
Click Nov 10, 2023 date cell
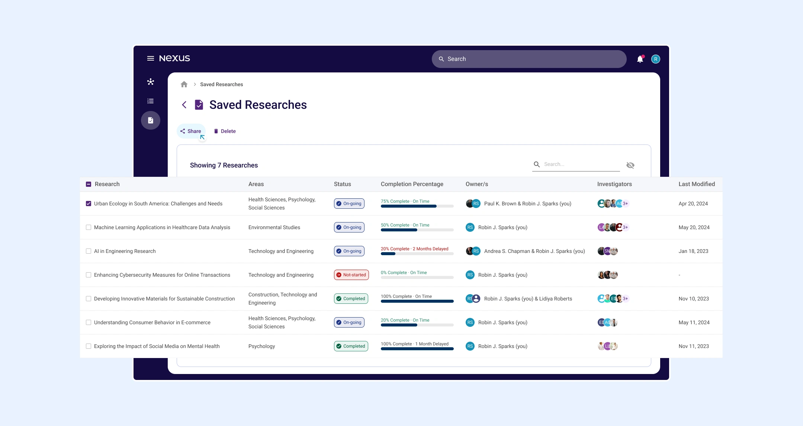tap(694, 299)
